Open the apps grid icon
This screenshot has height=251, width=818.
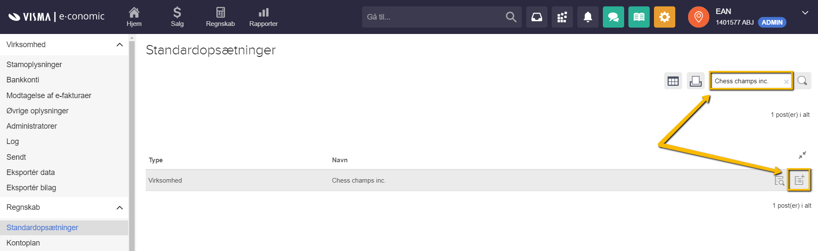point(562,17)
